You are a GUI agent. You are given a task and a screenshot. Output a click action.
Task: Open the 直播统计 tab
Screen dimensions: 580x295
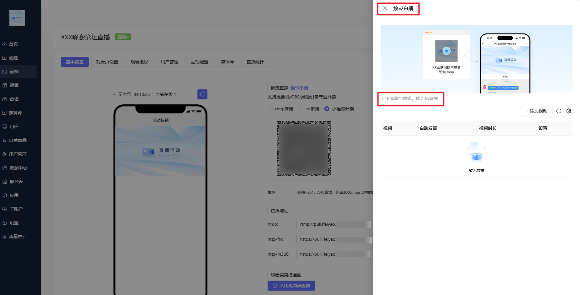255,62
